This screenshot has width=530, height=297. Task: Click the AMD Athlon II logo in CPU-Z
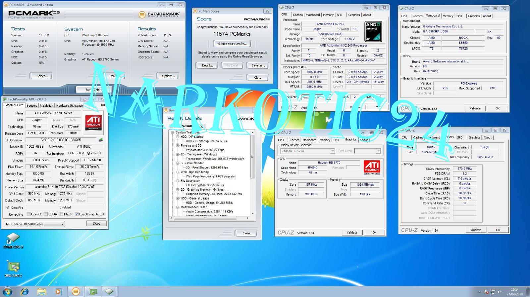373,31
